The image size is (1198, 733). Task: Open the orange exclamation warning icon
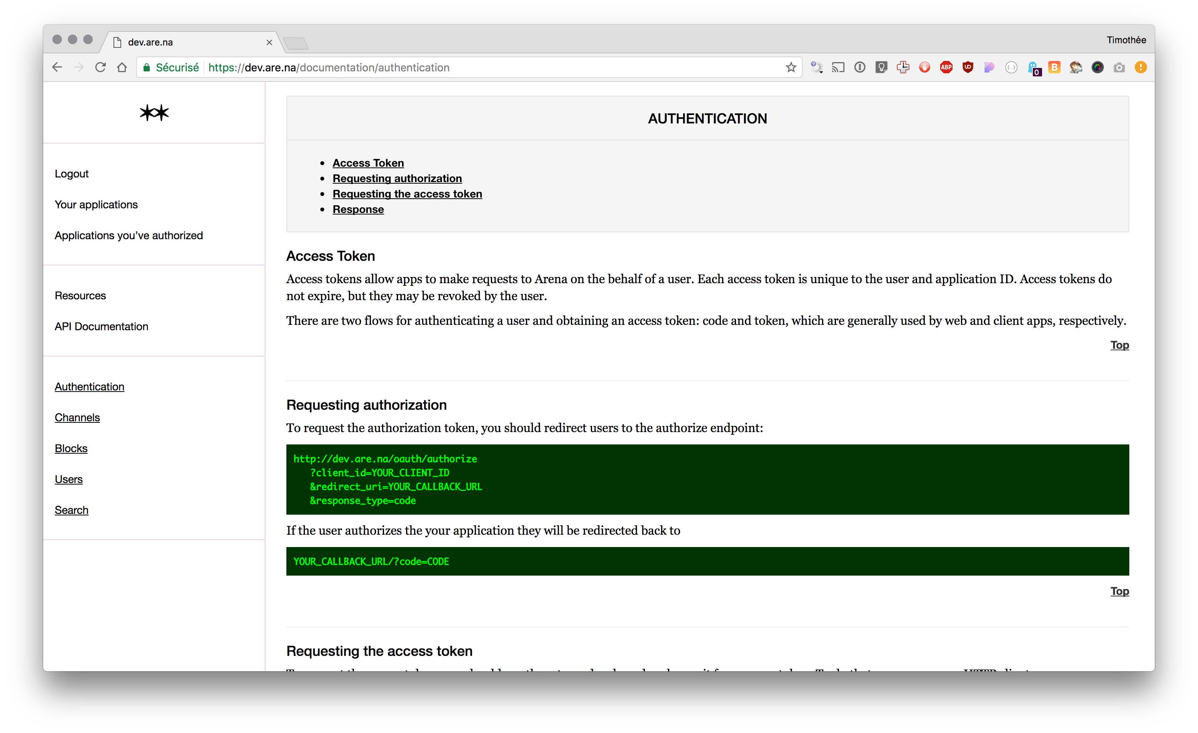point(1140,67)
